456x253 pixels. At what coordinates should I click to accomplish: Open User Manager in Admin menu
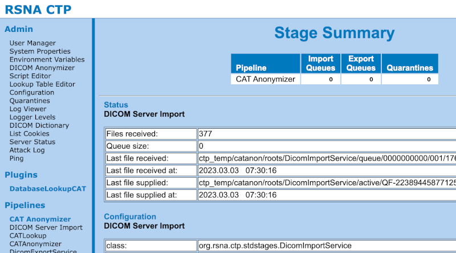click(x=32, y=43)
